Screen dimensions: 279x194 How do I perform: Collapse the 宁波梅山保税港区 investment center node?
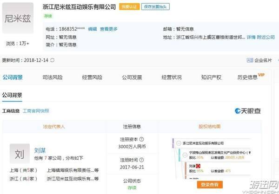tap(185, 155)
